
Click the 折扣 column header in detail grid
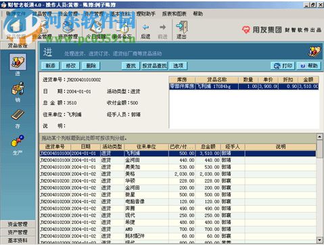click(288, 80)
